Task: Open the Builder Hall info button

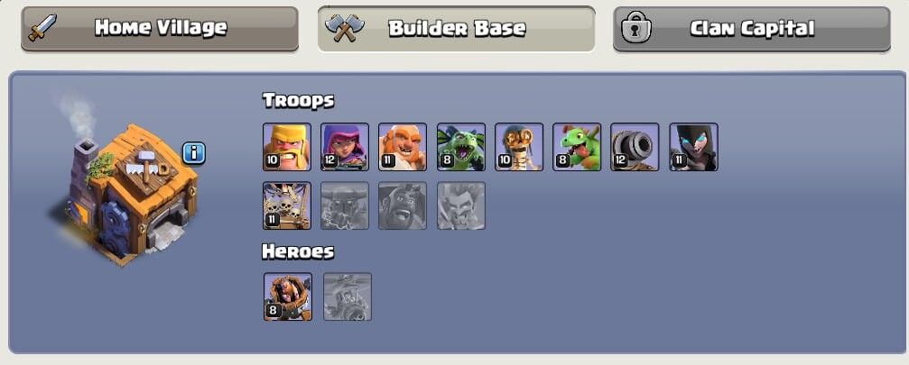Action: tap(194, 153)
